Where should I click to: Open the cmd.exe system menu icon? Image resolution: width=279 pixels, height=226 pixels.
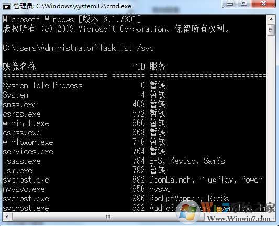[7, 7]
